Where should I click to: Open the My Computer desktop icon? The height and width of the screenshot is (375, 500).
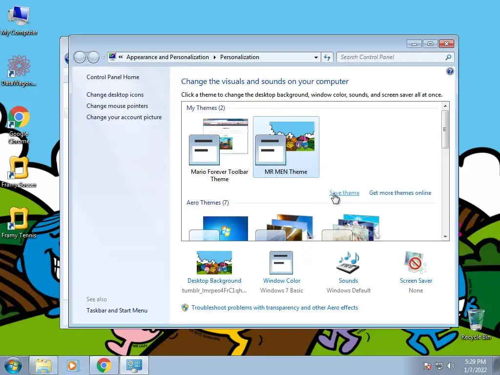click(x=19, y=21)
